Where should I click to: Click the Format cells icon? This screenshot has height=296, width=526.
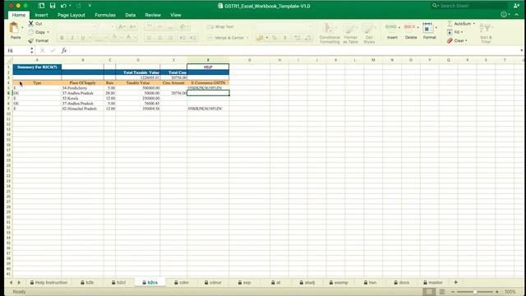click(x=427, y=27)
